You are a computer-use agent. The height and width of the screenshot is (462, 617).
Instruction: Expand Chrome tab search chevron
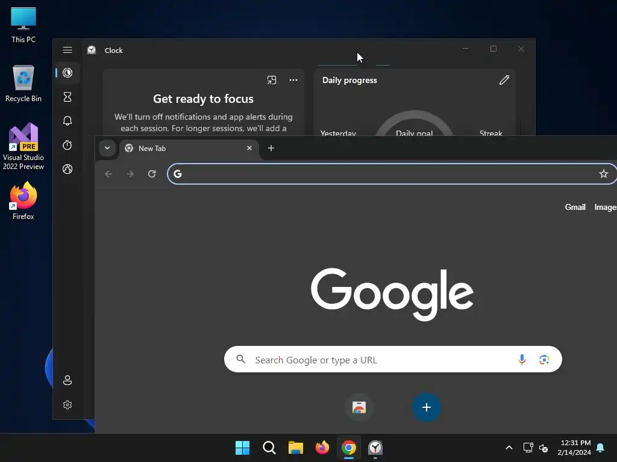(x=107, y=148)
